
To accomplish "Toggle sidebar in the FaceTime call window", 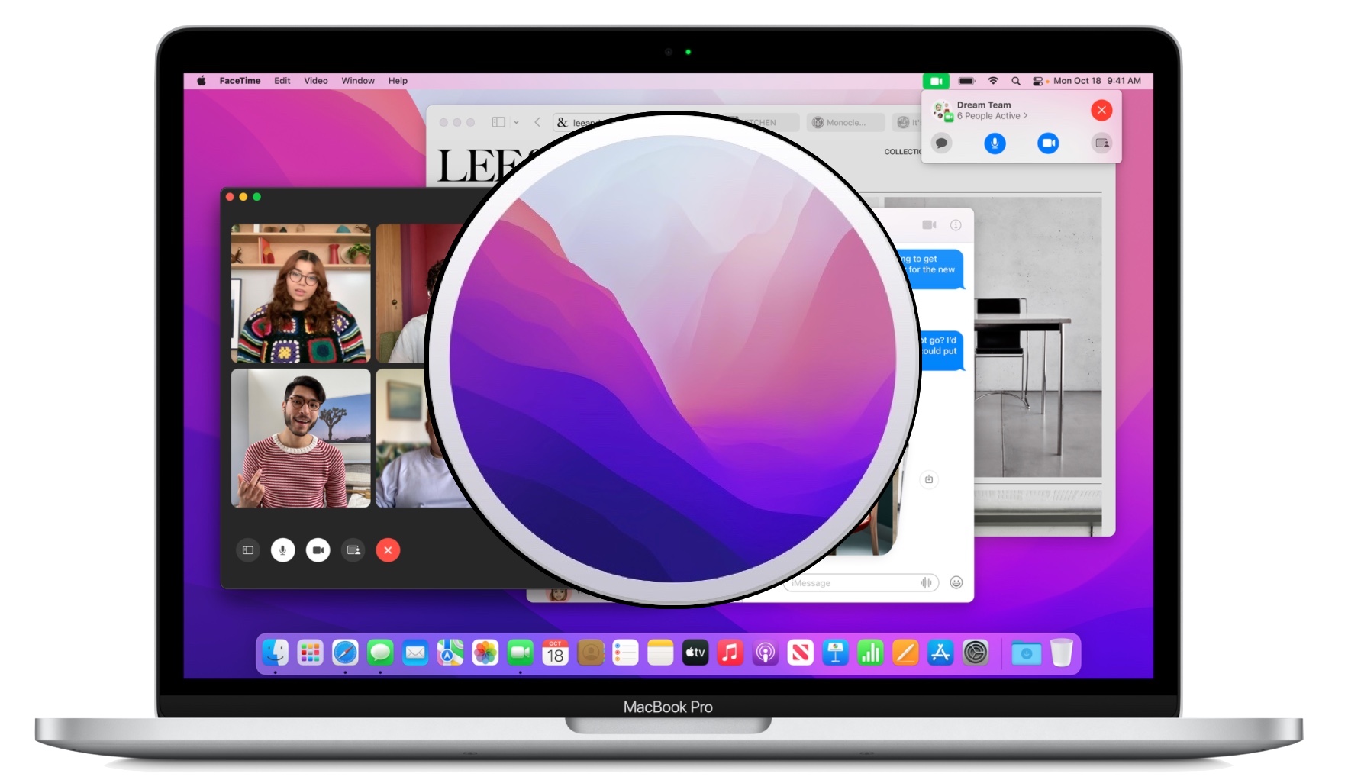I will [x=248, y=550].
